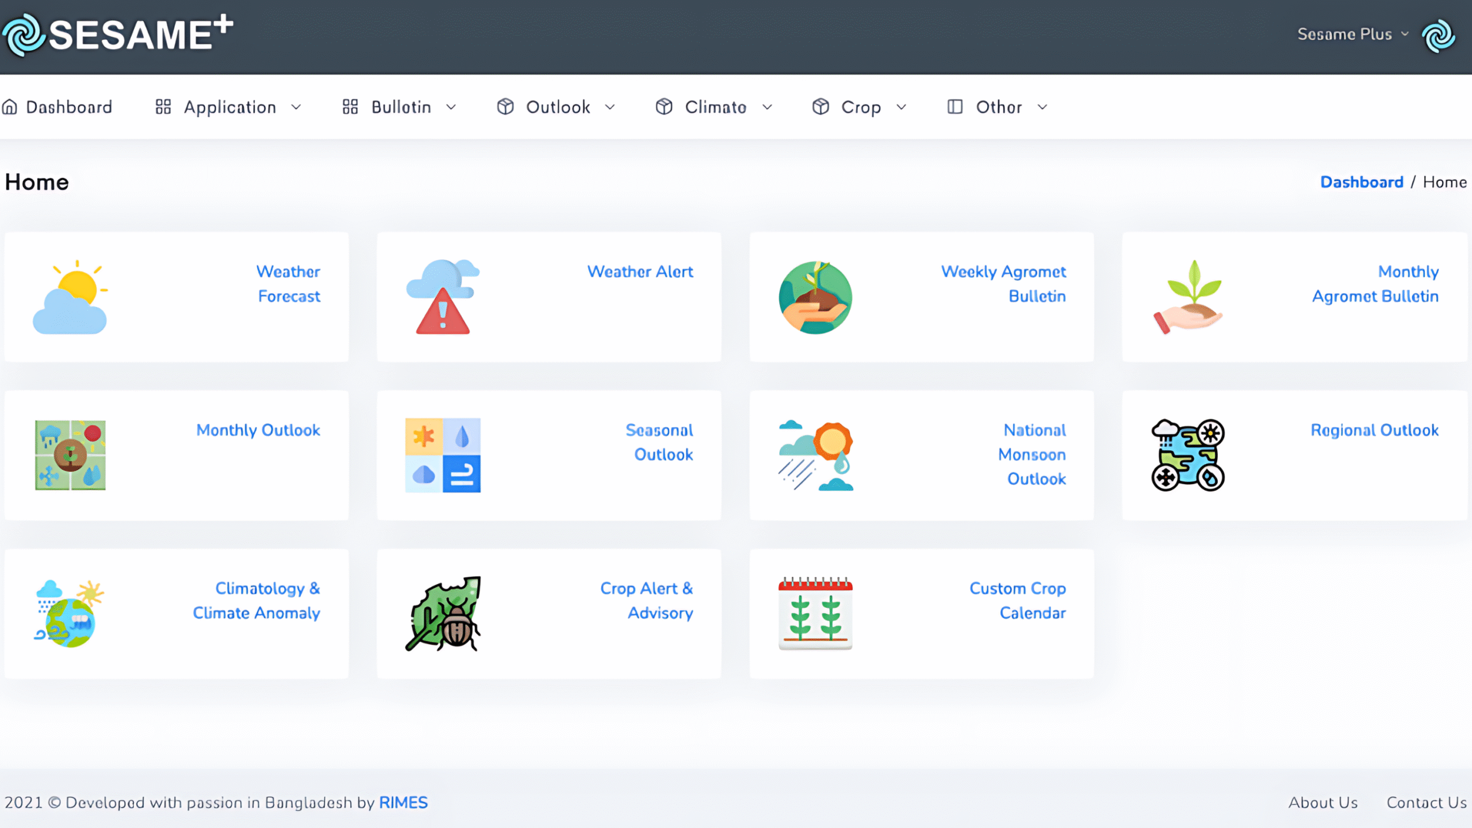Click the Custom Crop Calendar icon
The image size is (1472, 828).
click(815, 614)
